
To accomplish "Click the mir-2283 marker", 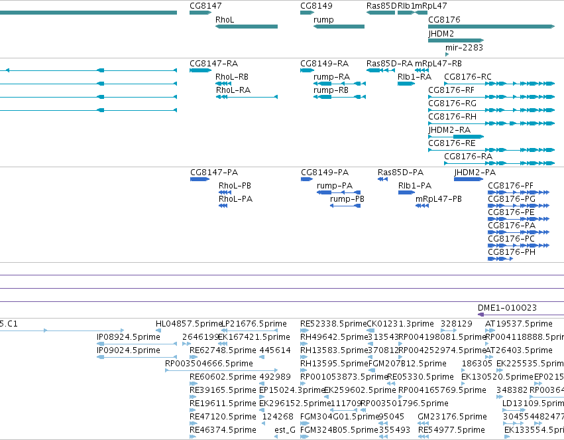I will (x=447, y=54).
